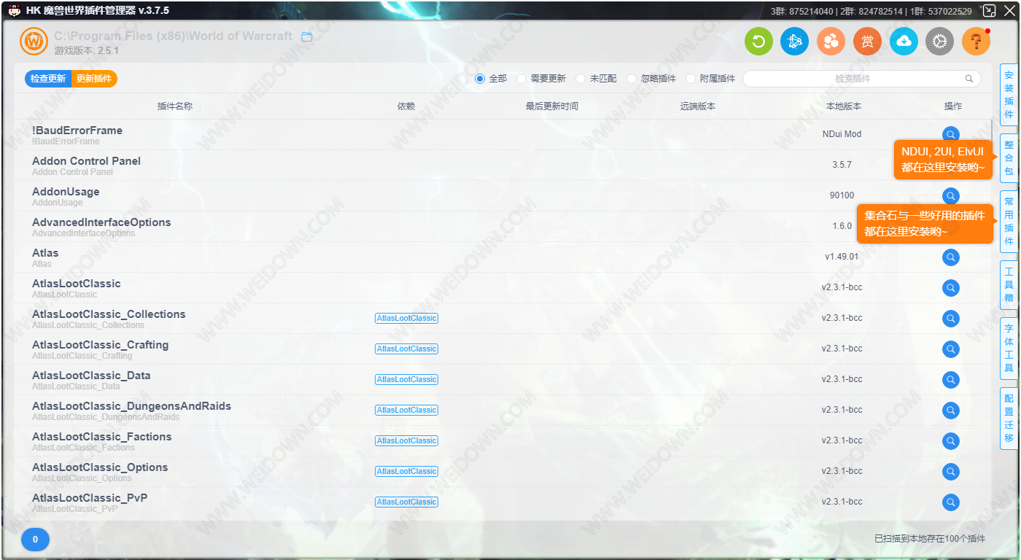Click the HK app logo in title bar
Image resolution: width=1021 pixels, height=560 pixels.
click(14, 11)
